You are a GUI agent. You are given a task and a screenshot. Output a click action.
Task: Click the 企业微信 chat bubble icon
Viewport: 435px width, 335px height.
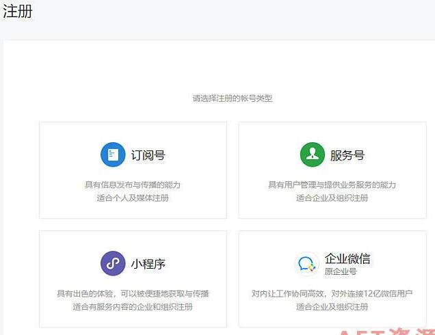[306, 264]
